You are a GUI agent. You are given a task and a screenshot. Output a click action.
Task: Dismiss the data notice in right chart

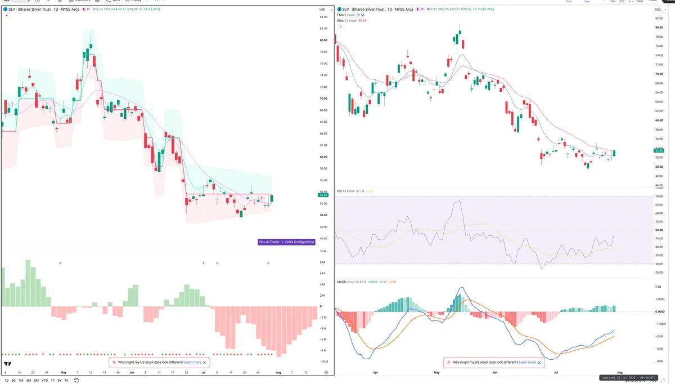[541, 363]
